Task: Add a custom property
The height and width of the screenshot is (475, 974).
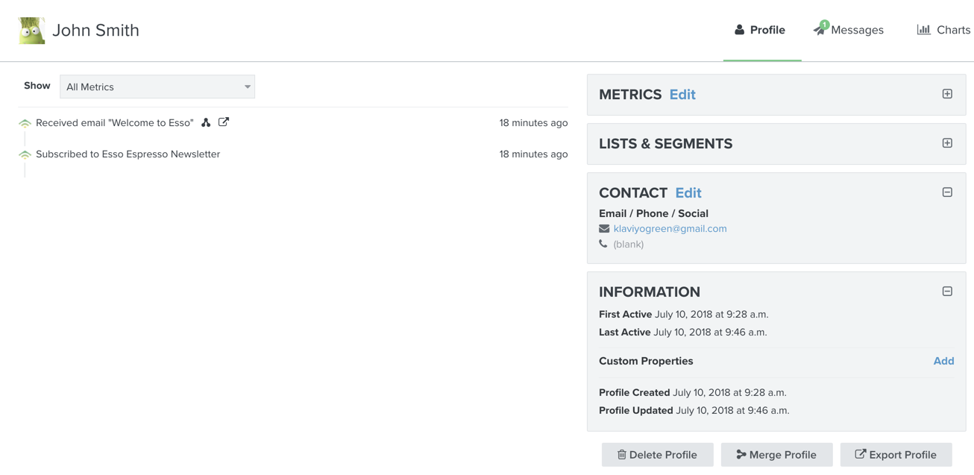Action: (x=943, y=361)
